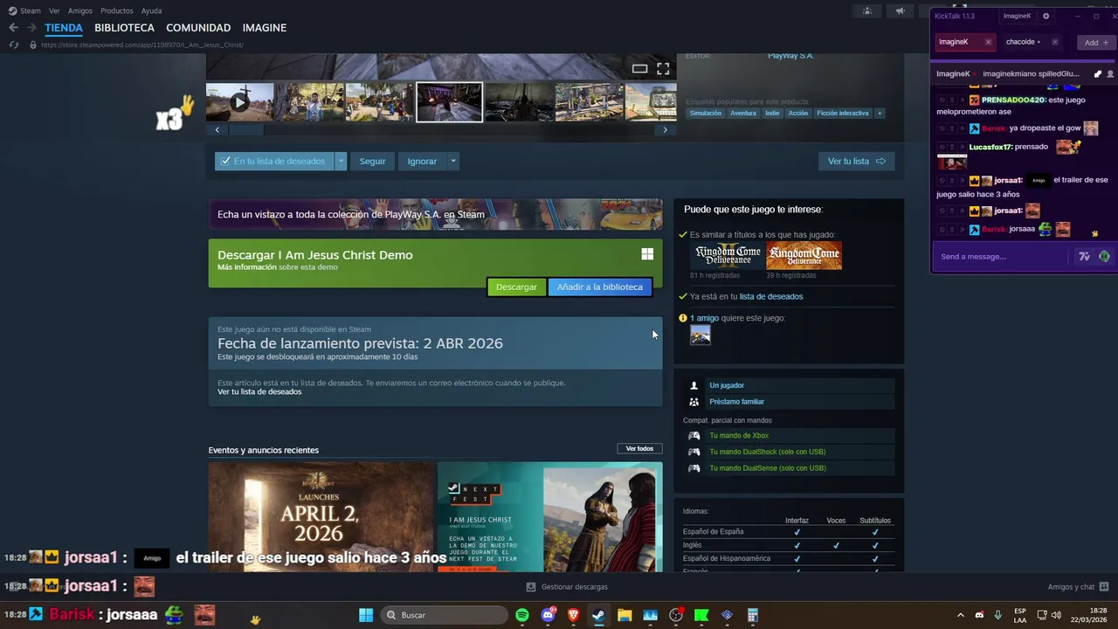Open the Amigos menu

click(x=79, y=10)
